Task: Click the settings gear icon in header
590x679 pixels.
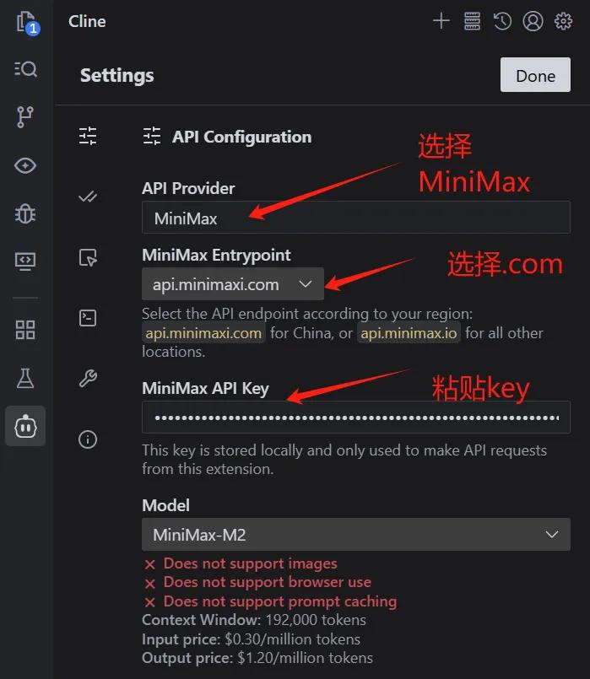Action: pos(563,21)
